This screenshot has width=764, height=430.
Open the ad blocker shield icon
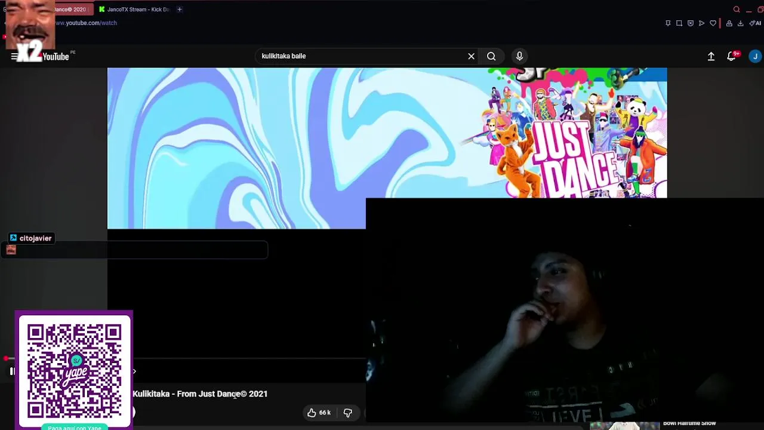[691, 23]
